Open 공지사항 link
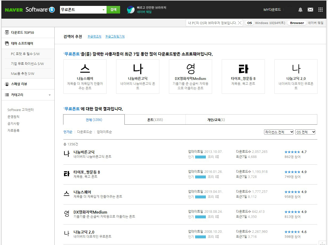 [13, 124]
